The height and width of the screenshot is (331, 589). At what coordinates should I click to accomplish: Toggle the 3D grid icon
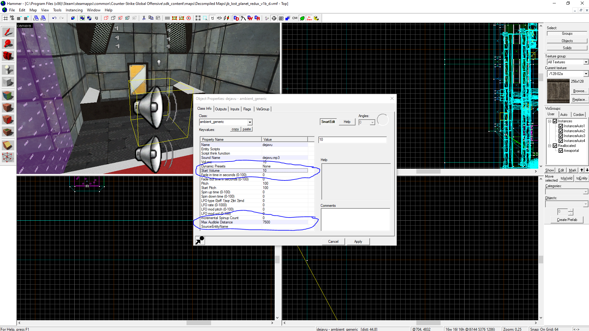[12, 18]
